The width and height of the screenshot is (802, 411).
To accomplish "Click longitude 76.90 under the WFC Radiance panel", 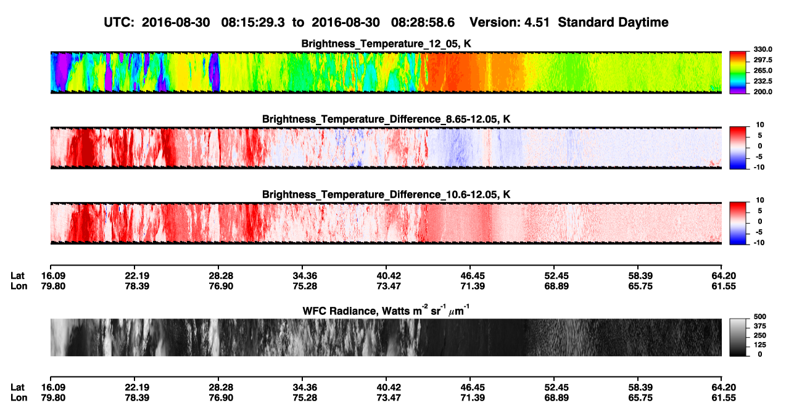I will (x=221, y=398).
